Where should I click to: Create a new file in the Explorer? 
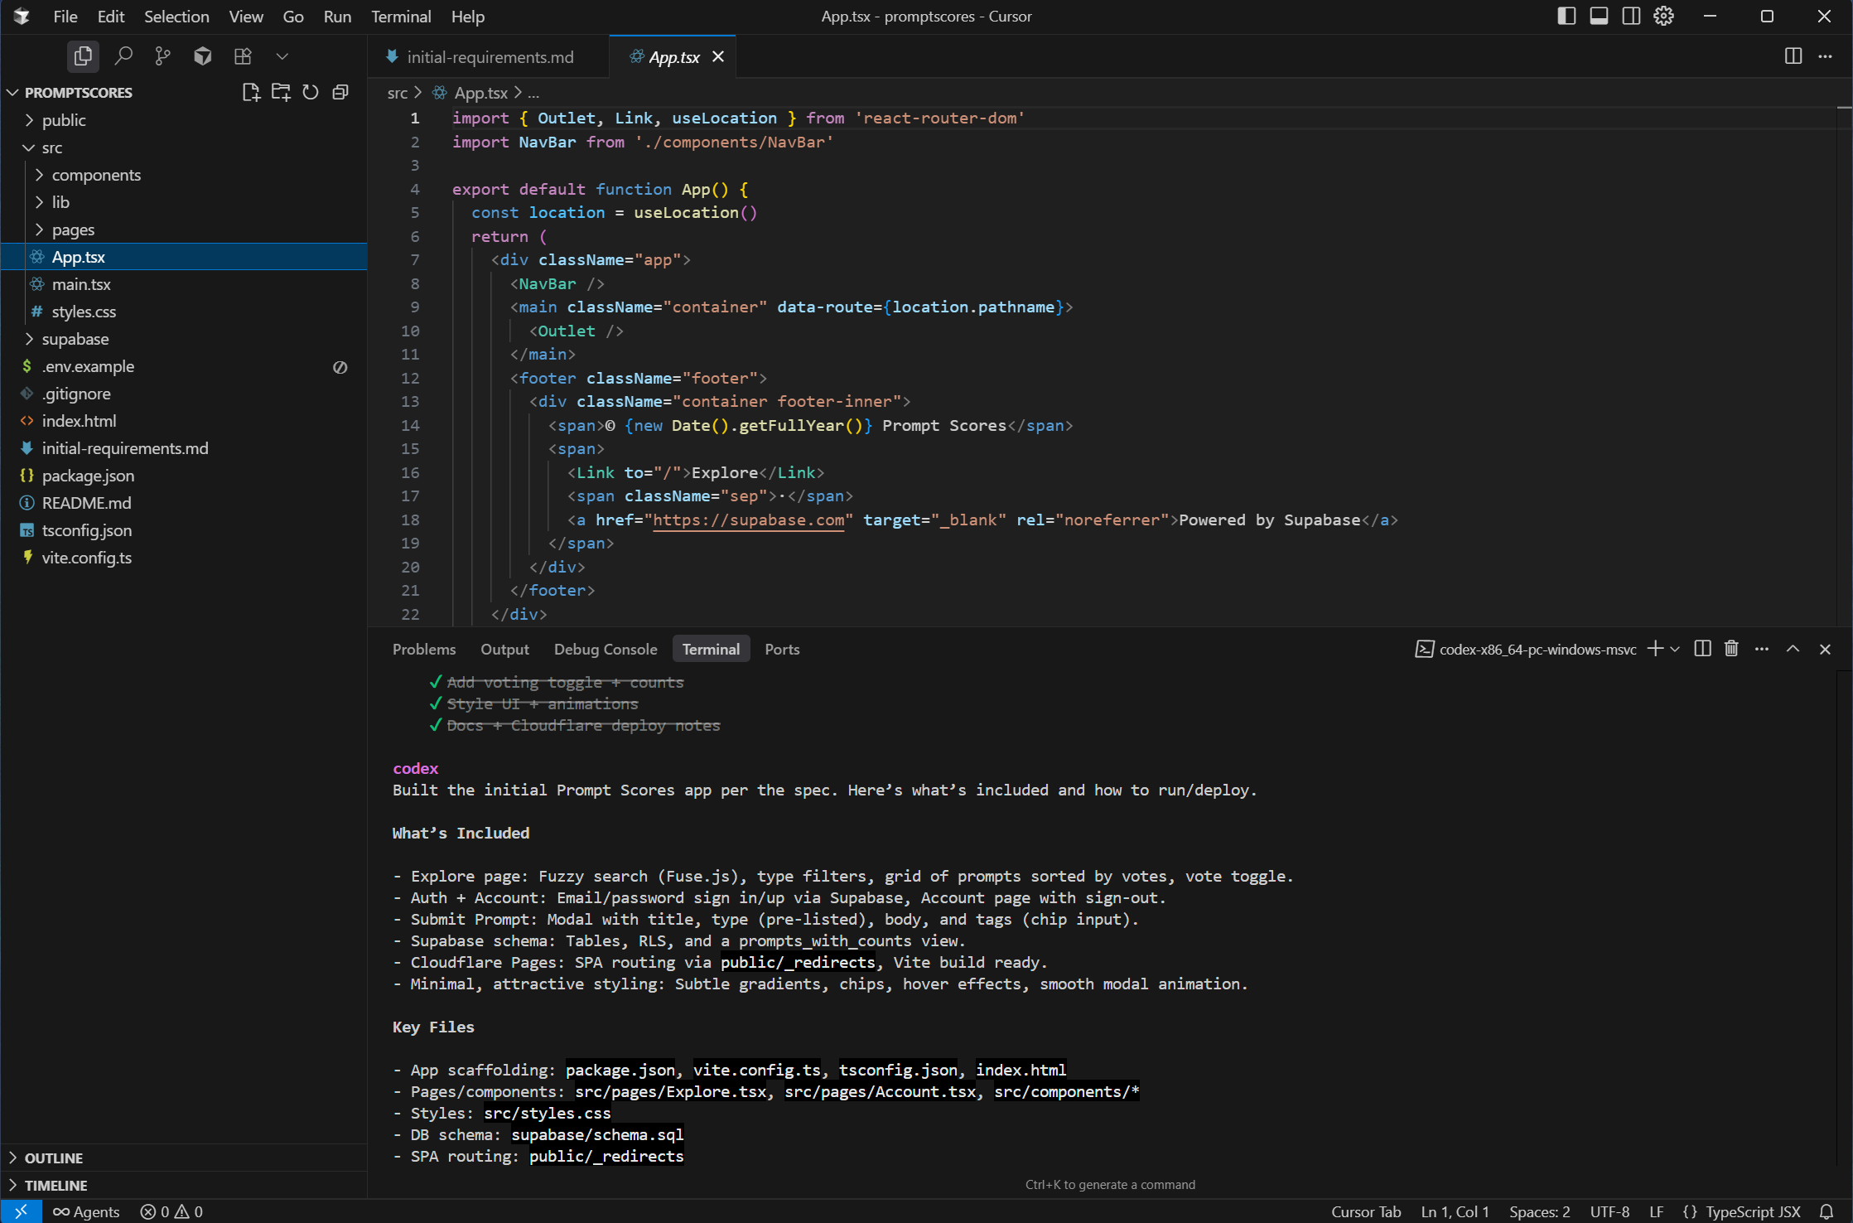tap(251, 92)
